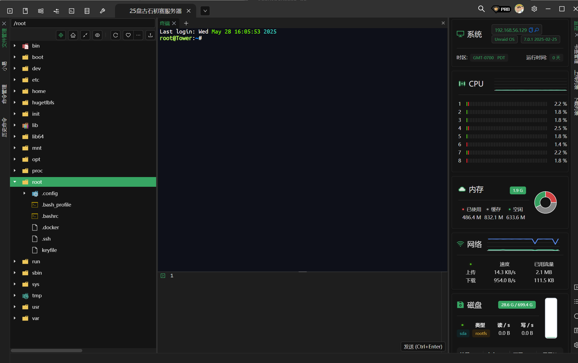
Task: Expand the etc folder arrow
Action: (x=15, y=80)
